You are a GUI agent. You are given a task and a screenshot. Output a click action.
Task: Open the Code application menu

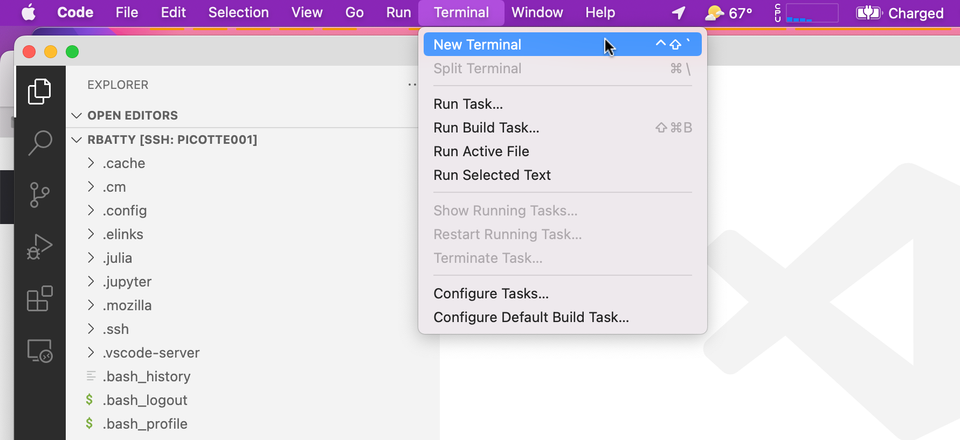click(75, 12)
